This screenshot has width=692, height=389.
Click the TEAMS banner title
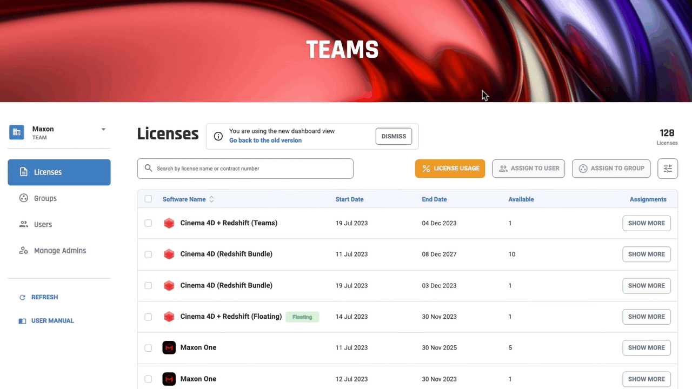[342, 50]
